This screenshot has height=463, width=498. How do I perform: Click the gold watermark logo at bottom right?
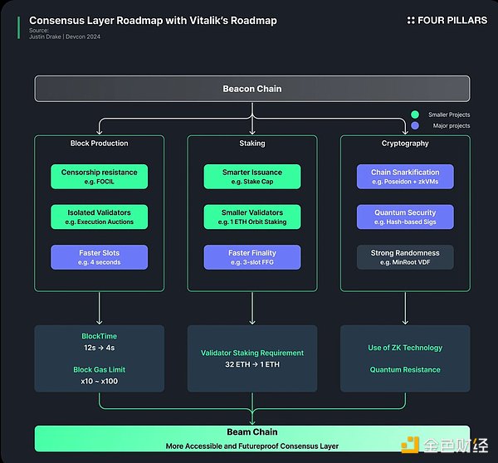409,446
